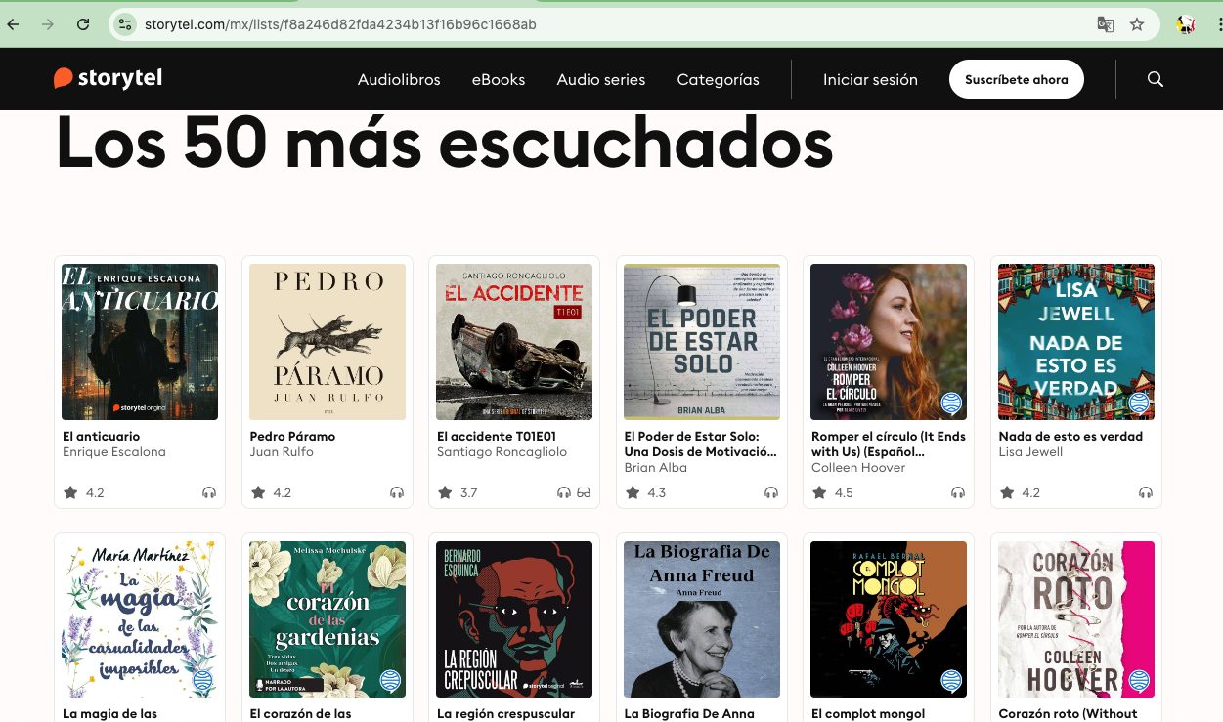Open the eBooks menu item
Image resolution: width=1223 pixels, height=722 pixels.
[499, 80]
